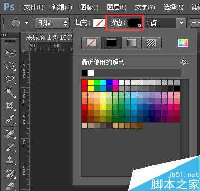Open swatch panel gear settings
This screenshot has height=191, width=200.
[x=184, y=62]
